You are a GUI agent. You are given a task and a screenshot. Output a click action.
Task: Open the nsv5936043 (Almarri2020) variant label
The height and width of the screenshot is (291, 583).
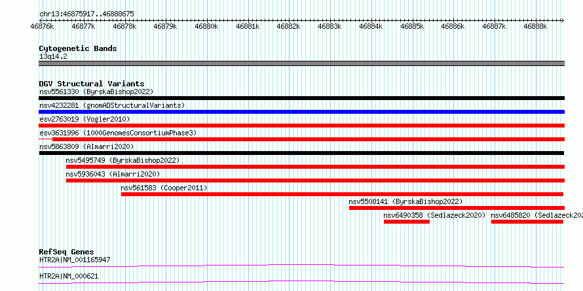[x=113, y=174]
